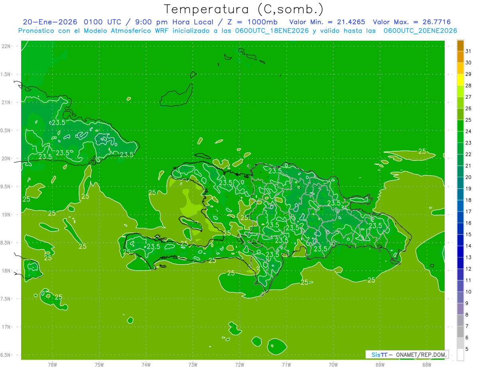The height and width of the screenshot is (370, 479).
Task: Click the legend scale label '31'
Action: 468,51
